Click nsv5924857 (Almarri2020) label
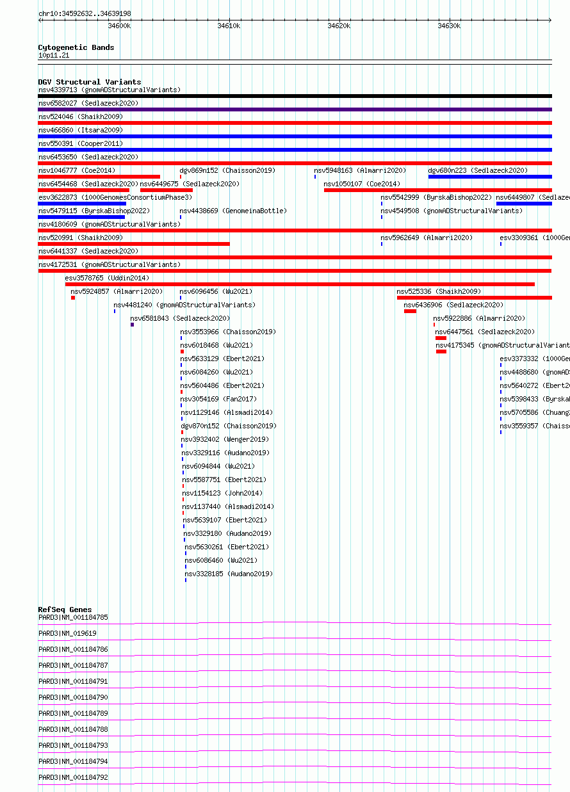This screenshot has width=570, height=792. tap(117, 291)
